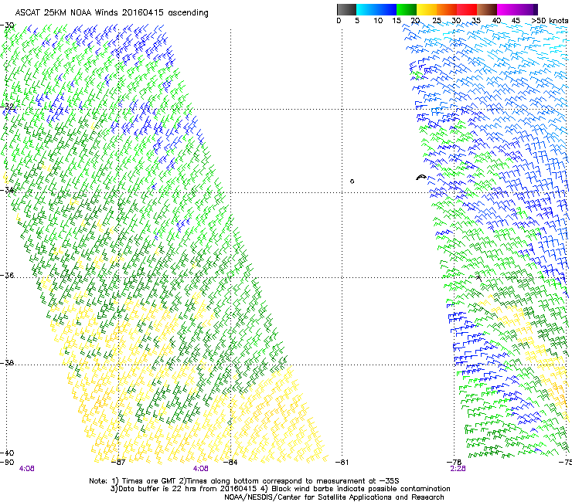Click the '45' label under the color scale
The width and height of the screenshot is (572, 502).
click(x=516, y=21)
